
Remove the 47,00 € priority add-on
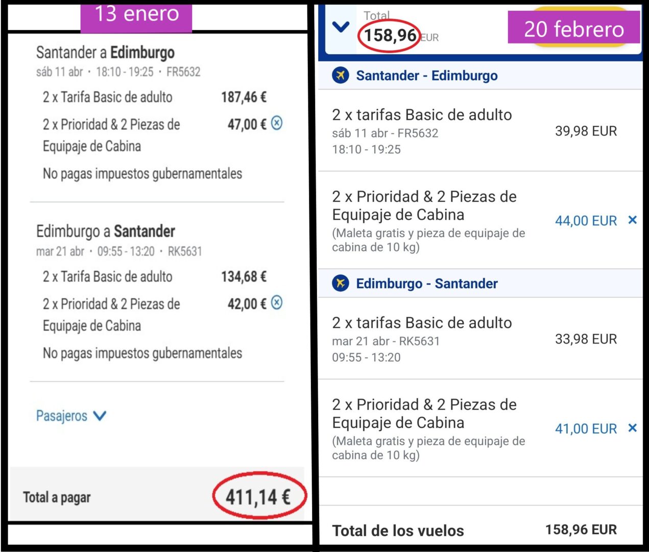coord(276,123)
